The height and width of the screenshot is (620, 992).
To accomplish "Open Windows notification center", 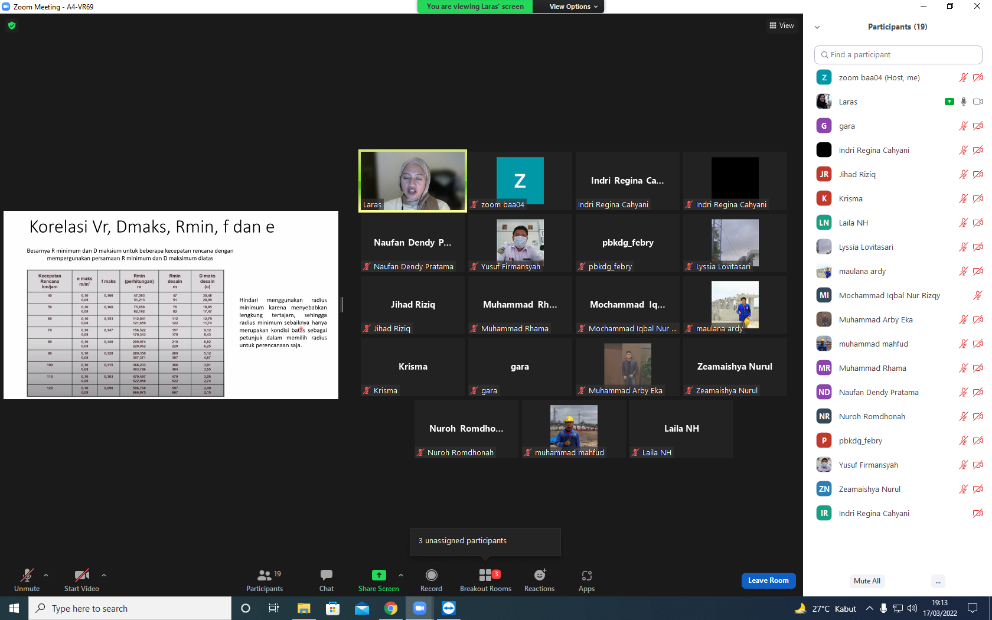I will [x=973, y=608].
